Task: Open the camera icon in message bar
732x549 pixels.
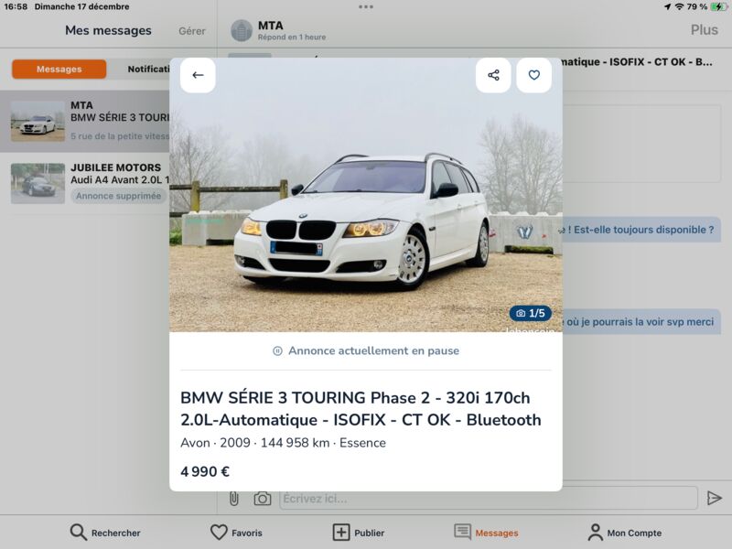Action: pyautogui.click(x=263, y=499)
